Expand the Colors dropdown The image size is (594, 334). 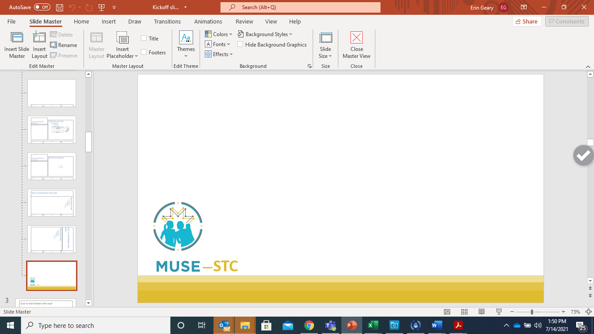point(219,34)
